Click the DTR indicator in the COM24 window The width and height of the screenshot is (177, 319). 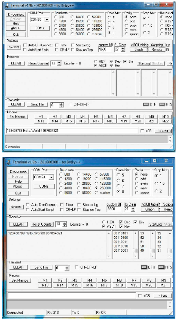144,267
